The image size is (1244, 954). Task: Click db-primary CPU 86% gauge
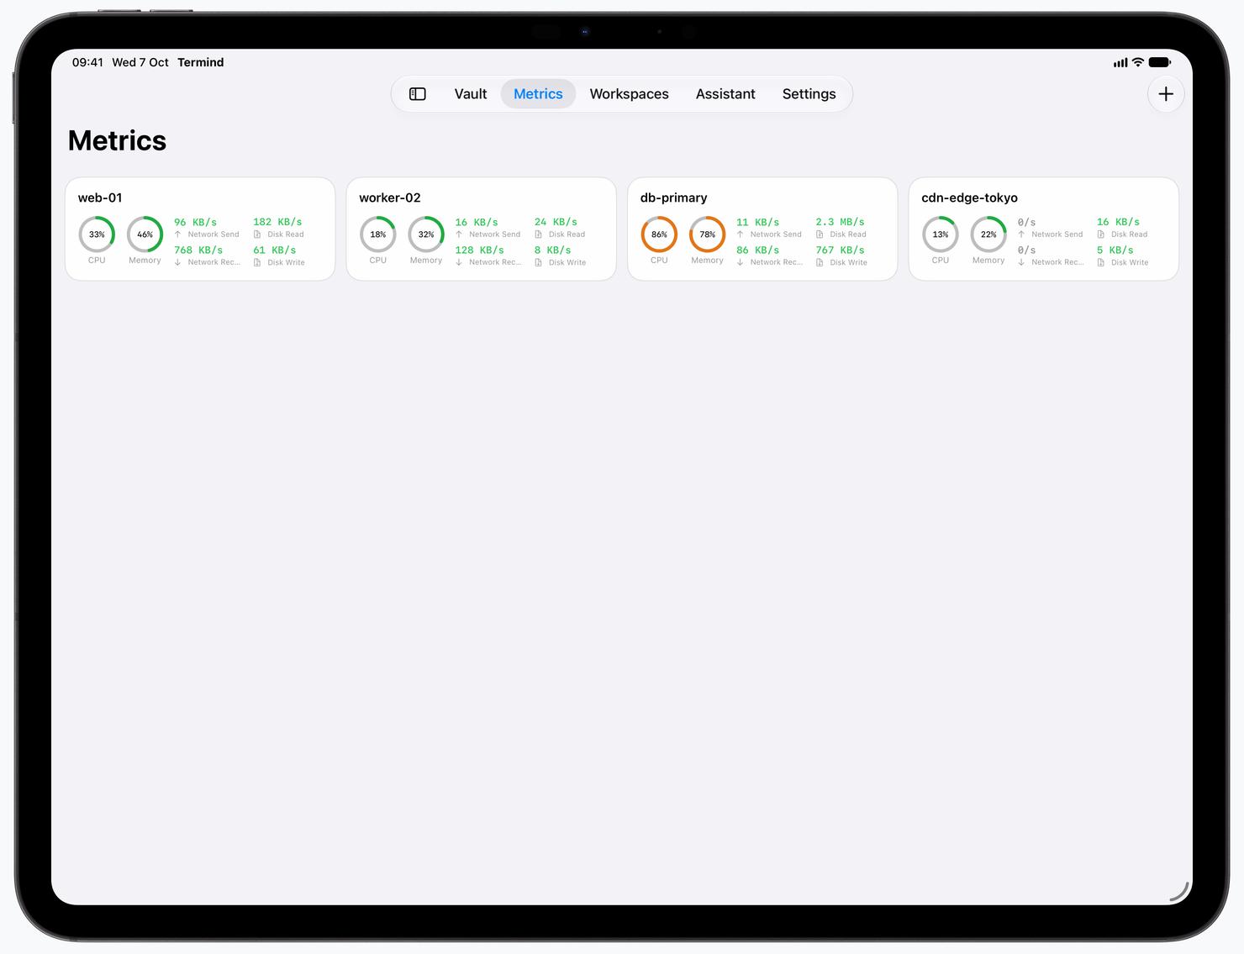pos(659,235)
